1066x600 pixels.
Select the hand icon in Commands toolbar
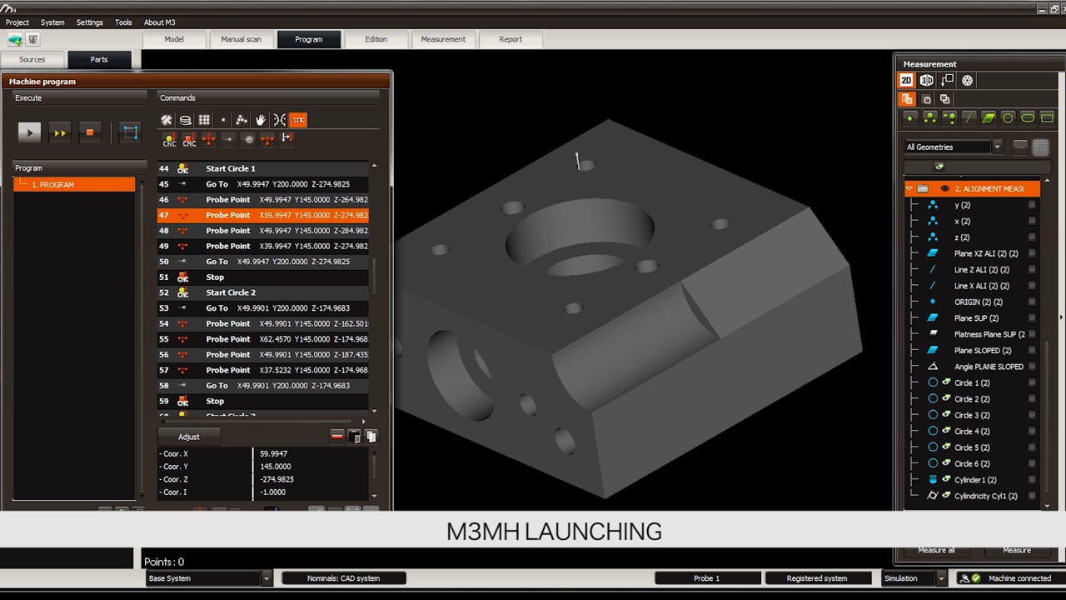click(x=261, y=120)
